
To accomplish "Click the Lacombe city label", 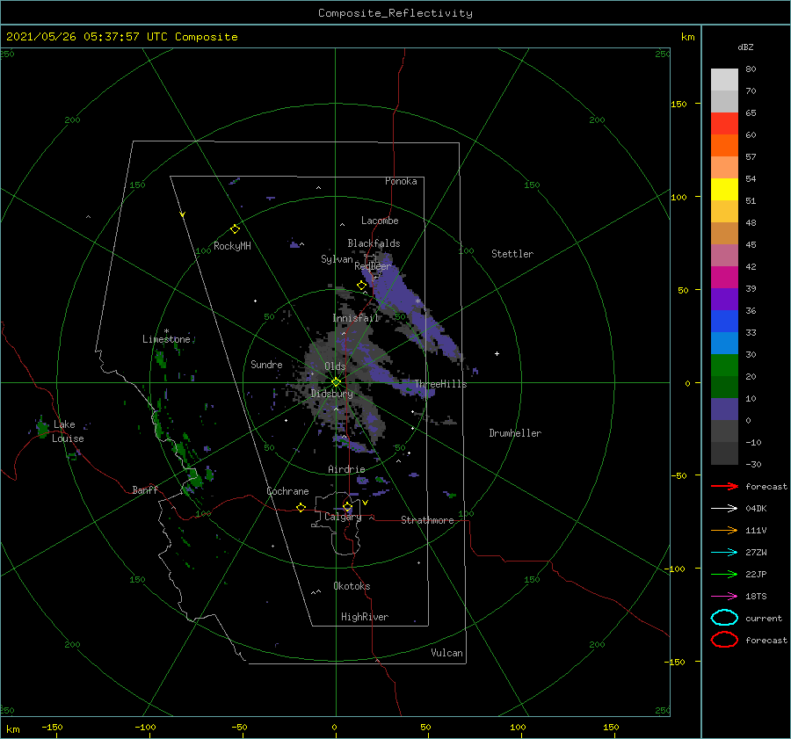I will point(380,221).
